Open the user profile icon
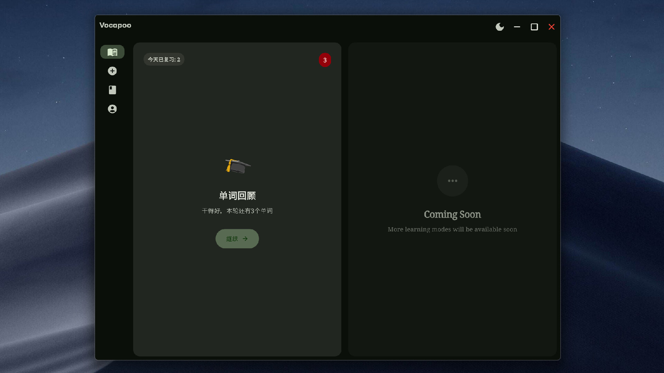Viewport: 664px width, 373px height. [x=112, y=109]
